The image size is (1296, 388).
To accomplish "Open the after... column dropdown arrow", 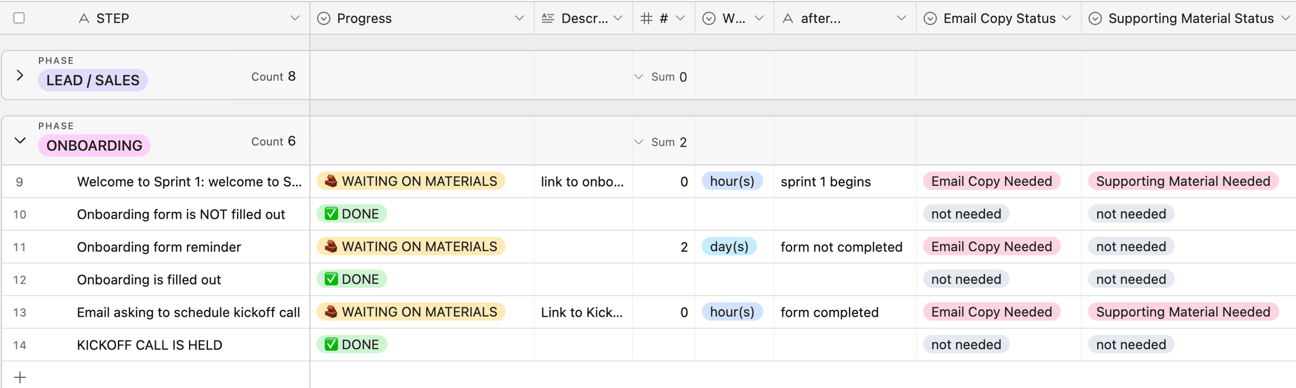I will tap(901, 18).
